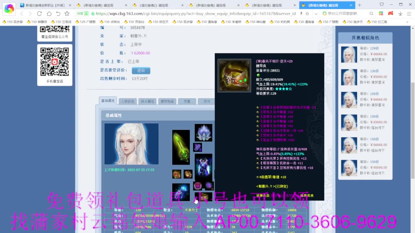Open the red game controller extension icon

(x=391, y=14)
